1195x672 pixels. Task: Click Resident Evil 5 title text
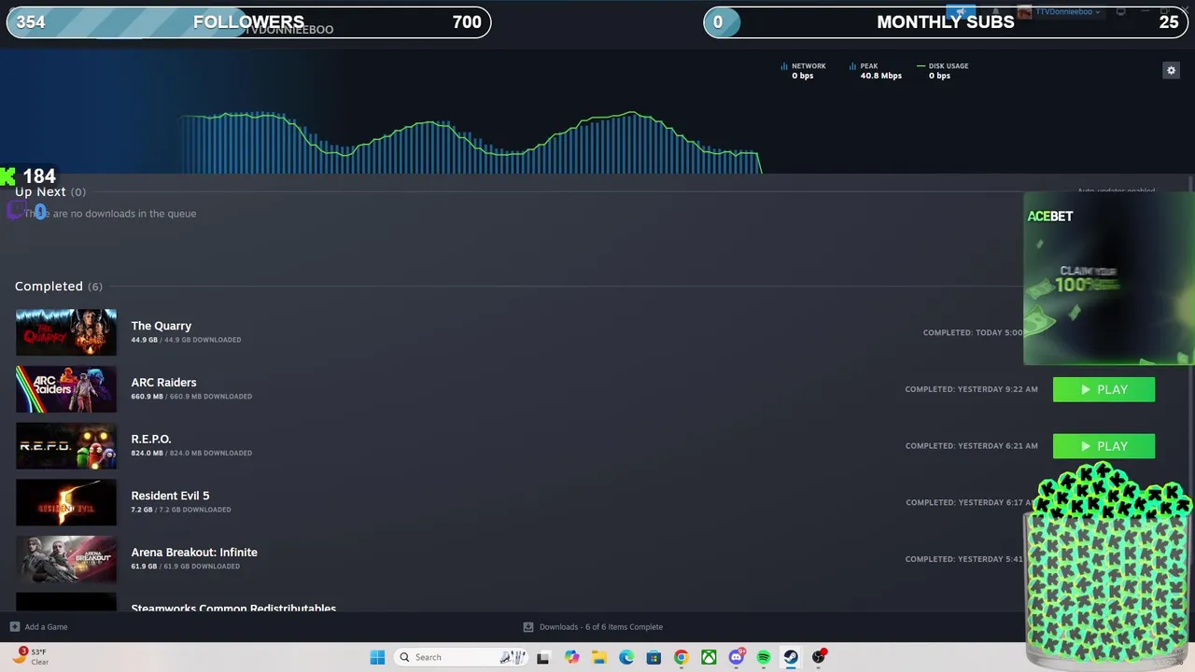pos(170,496)
